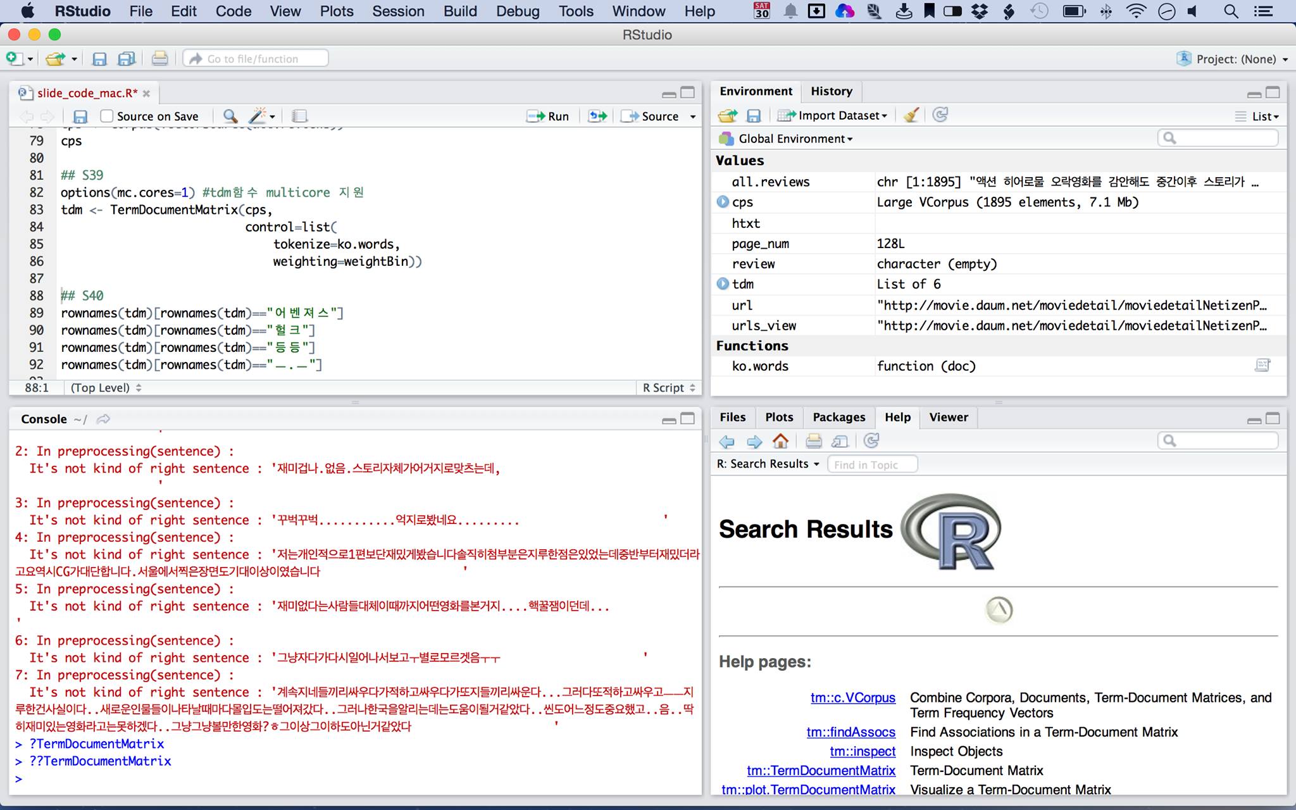
Task: Save all open documents icon
Action: coord(127,59)
